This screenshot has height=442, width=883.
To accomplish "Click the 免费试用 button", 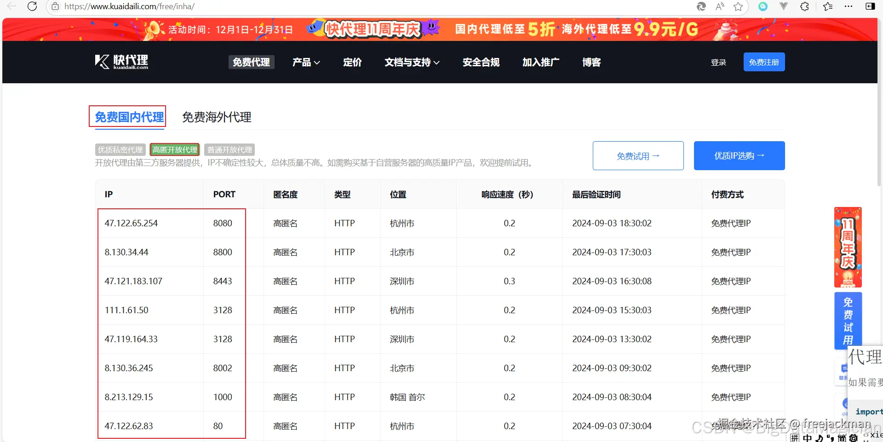I will pyautogui.click(x=638, y=155).
